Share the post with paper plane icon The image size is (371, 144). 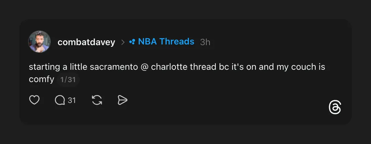coord(122,100)
